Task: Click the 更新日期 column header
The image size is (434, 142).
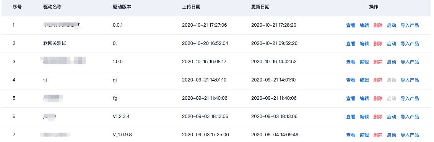Action: coord(260,7)
